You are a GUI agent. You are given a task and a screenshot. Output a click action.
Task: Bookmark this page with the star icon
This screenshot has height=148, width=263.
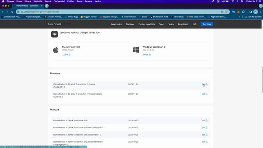coord(226,12)
